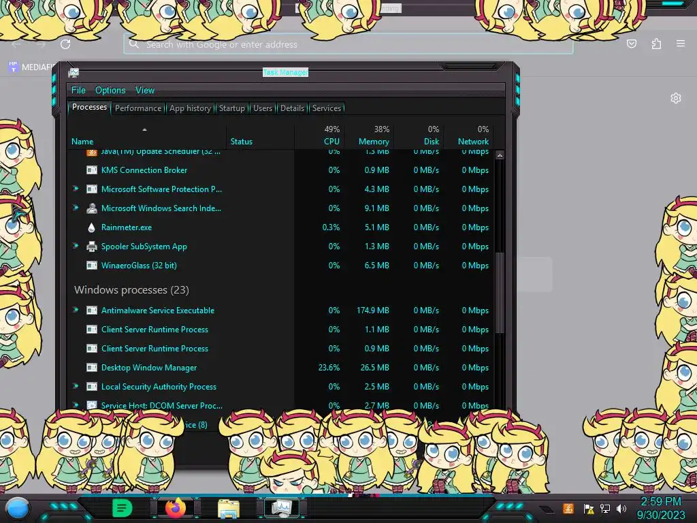This screenshot has height=523, width=697.
Task: Switch to the Services tab
Action: click(x=326, y=108)
